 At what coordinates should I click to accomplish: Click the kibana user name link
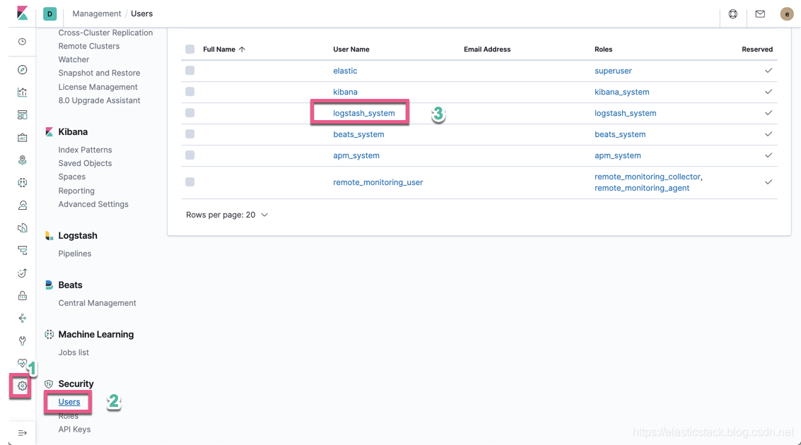pos(345,92)
